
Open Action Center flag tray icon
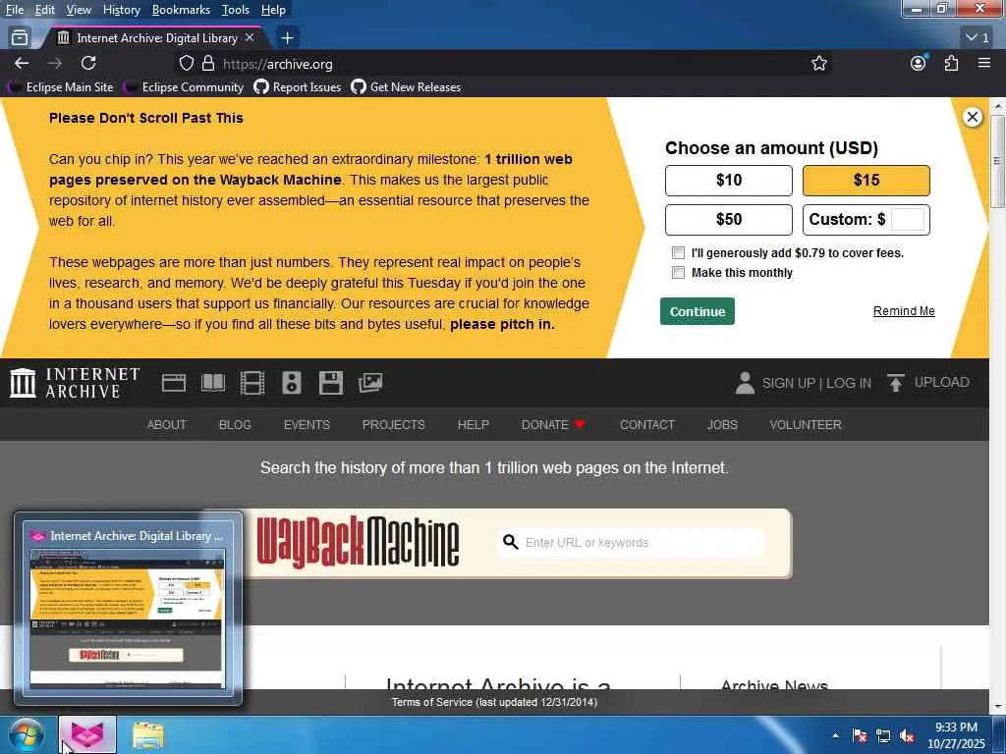(860, 735)
